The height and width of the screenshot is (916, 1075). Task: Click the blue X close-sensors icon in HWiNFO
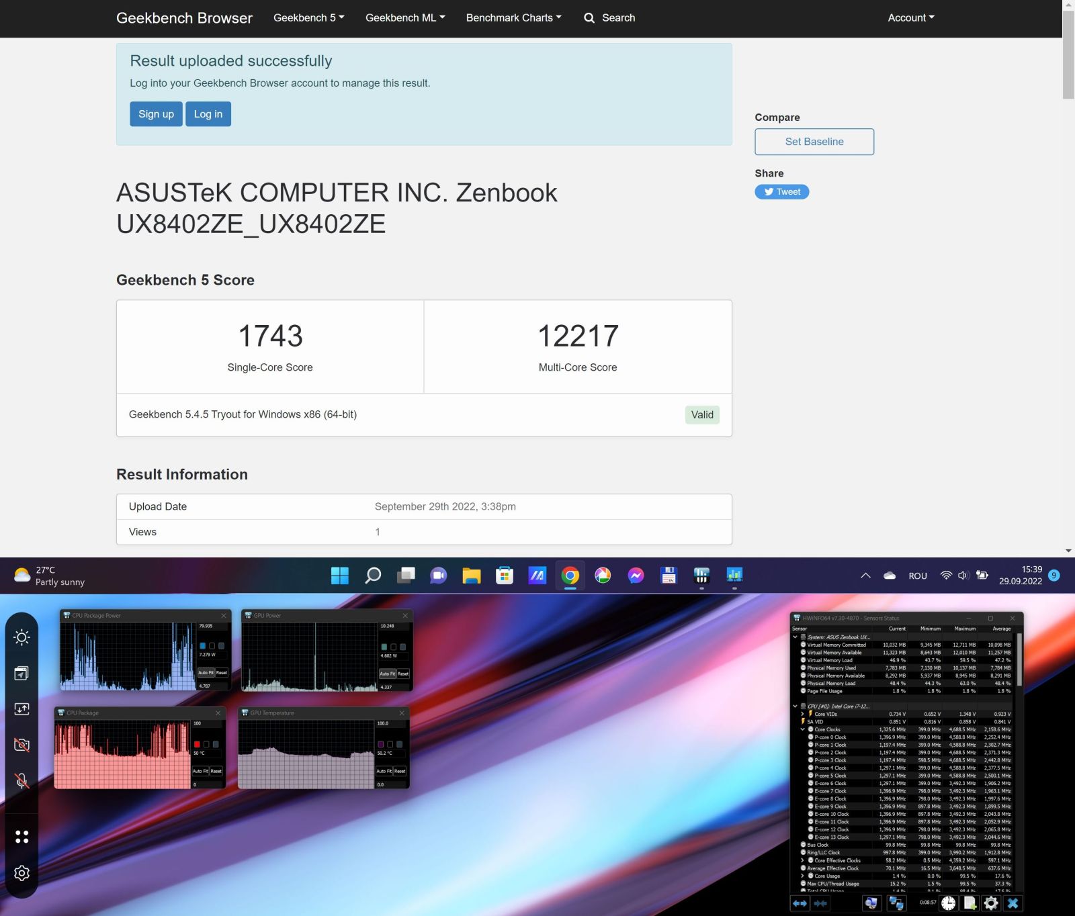pos(1013,903)
